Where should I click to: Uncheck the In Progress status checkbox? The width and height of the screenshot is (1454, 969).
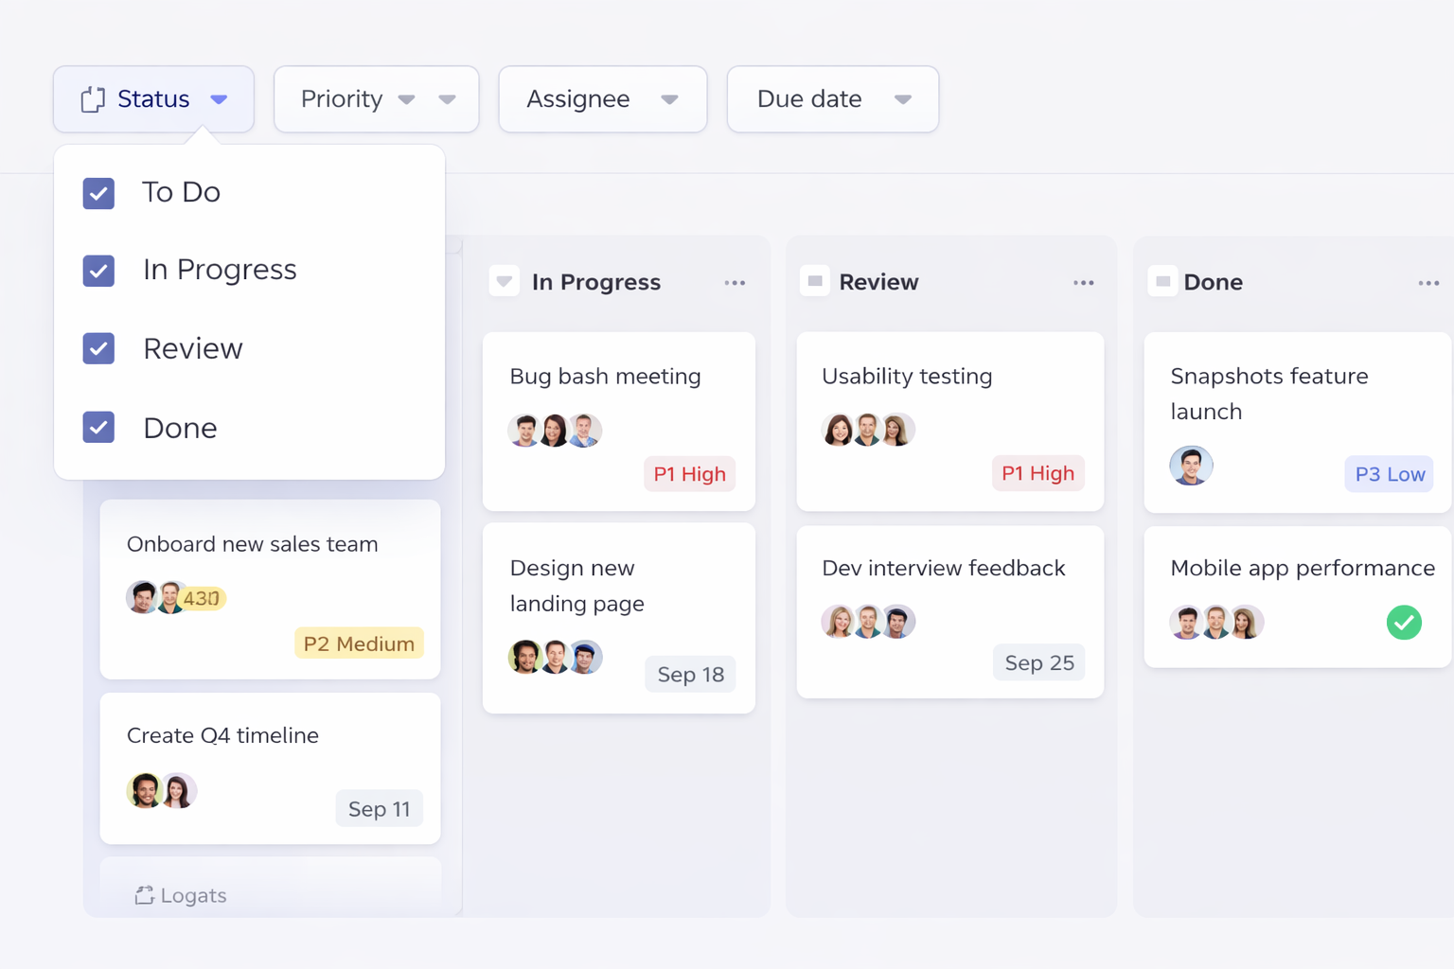click(x=98, y=271)
